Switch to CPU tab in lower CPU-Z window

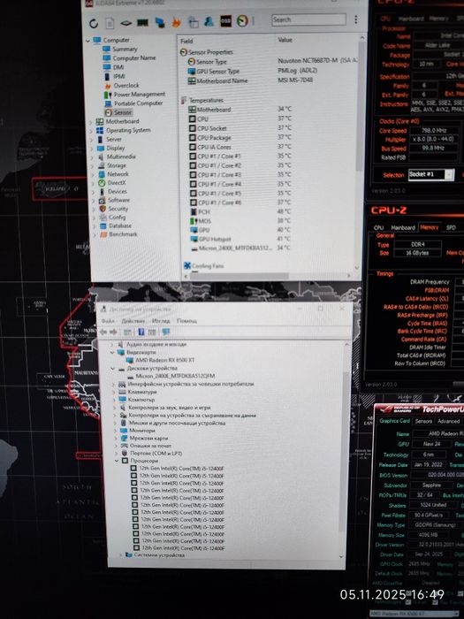coord(378,227)
